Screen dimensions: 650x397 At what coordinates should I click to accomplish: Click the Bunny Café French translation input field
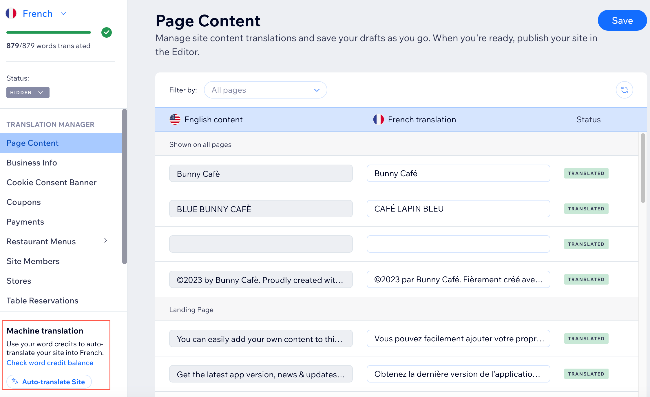pyautogui.click(x=458, y=173)
